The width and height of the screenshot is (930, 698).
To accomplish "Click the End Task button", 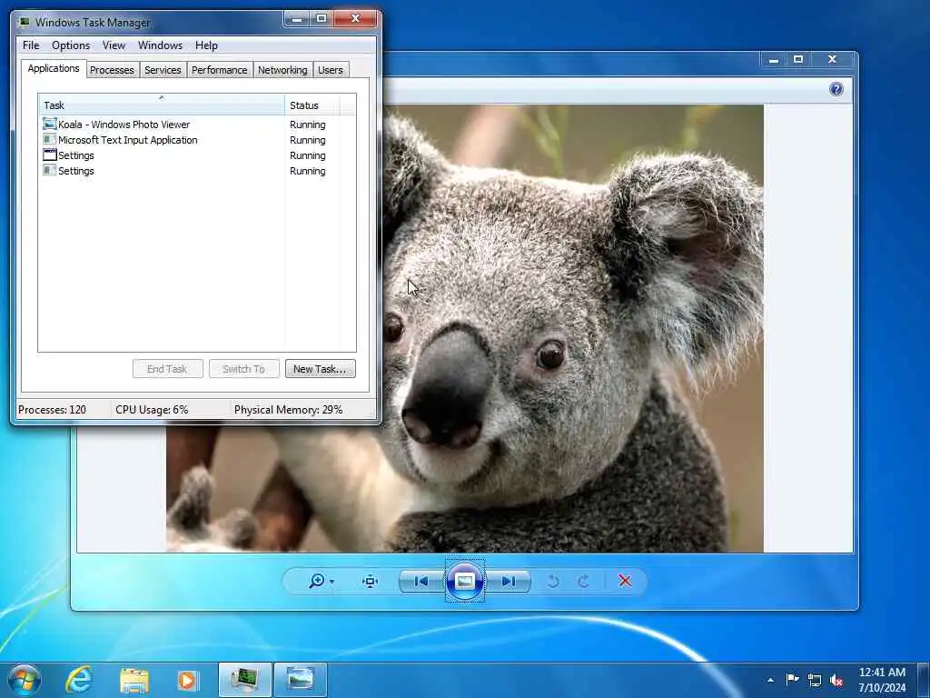I will coord(168,369).
